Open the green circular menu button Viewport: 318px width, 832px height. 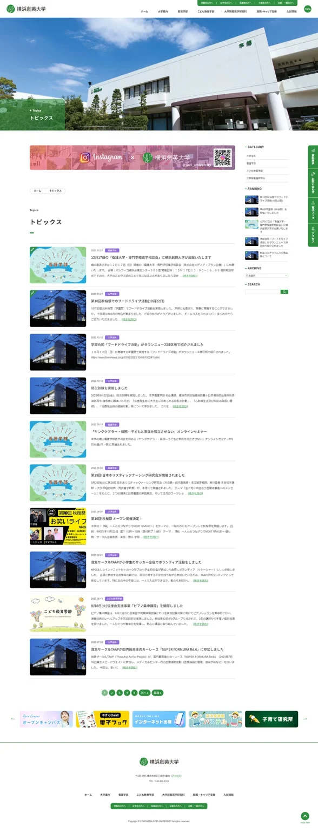(308, 9)
